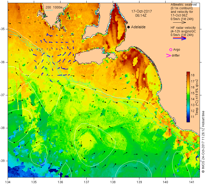Click the drifter legend label

(176, 55)
